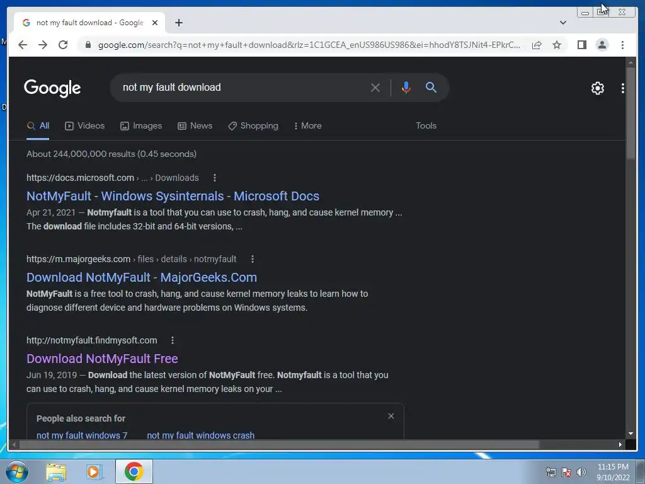Open the Windows Start menu orb
This screenshot has height=484, width=645.
tap(17, 471)
